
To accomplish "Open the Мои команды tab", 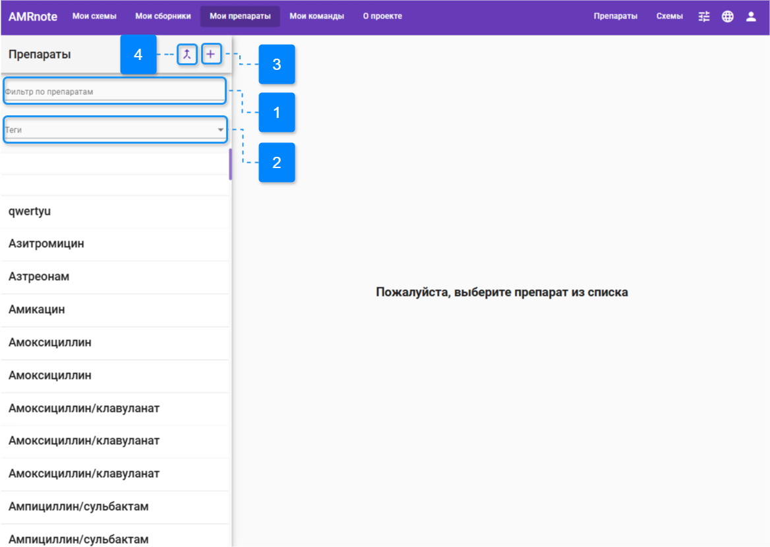I will [x=316, y=16].
